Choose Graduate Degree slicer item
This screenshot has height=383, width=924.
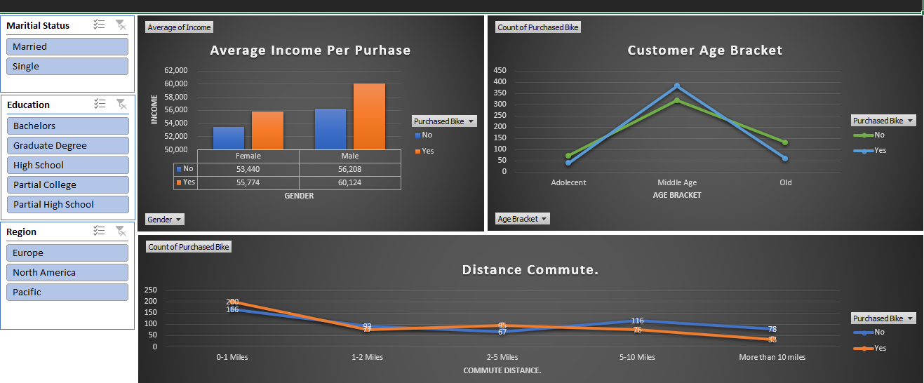tap(67, 145)
